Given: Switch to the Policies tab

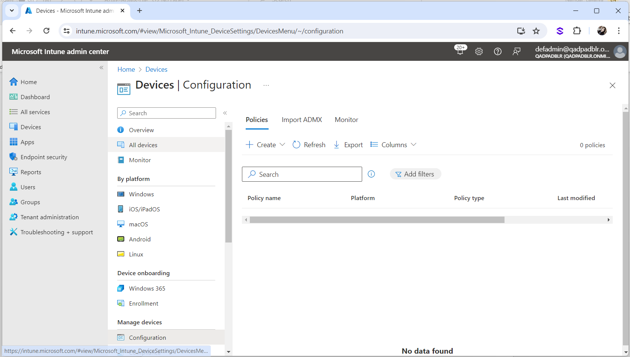Looking at the screenshot, I should tap(257, 120).
